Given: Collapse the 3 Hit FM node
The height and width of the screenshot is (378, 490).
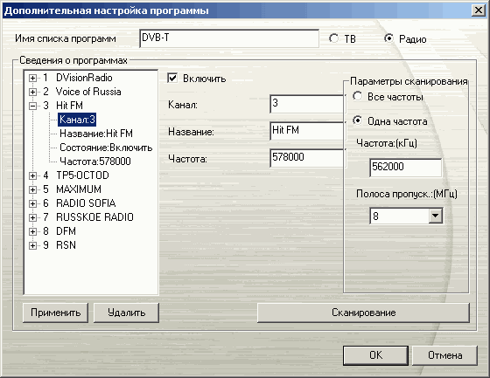Looking at the screenshot, I should pos(32,106).
